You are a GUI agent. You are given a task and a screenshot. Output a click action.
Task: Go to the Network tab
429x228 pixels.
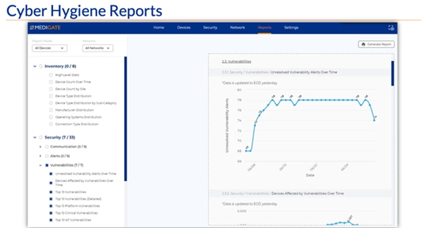(237, 27)
